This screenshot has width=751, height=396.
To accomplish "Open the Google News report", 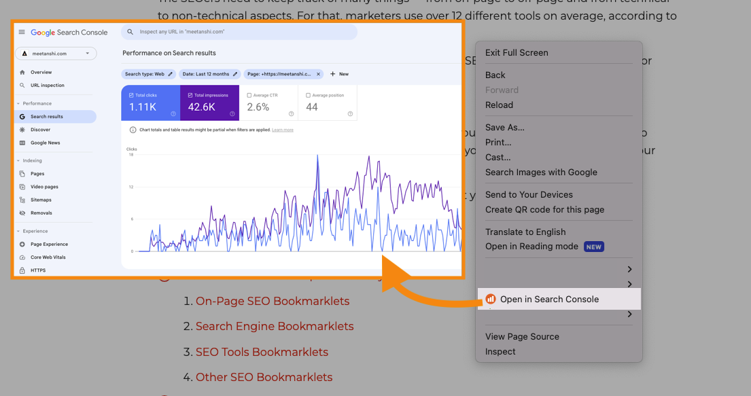I will click(x=46, y=142).
